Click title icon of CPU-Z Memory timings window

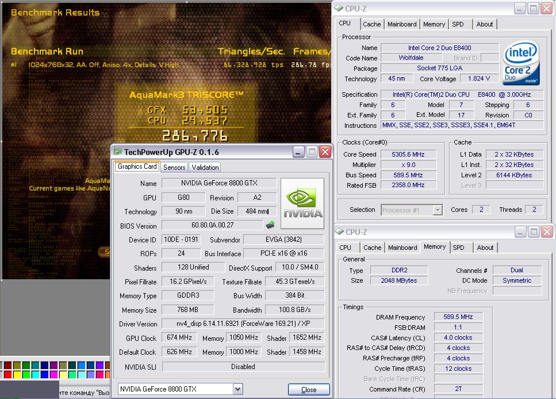(339, 231)
